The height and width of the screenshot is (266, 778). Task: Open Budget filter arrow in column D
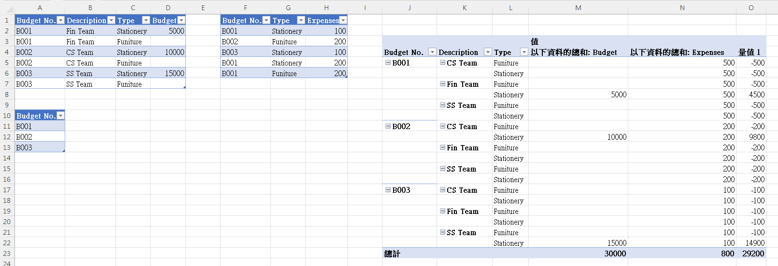click(x=181, y=20)
